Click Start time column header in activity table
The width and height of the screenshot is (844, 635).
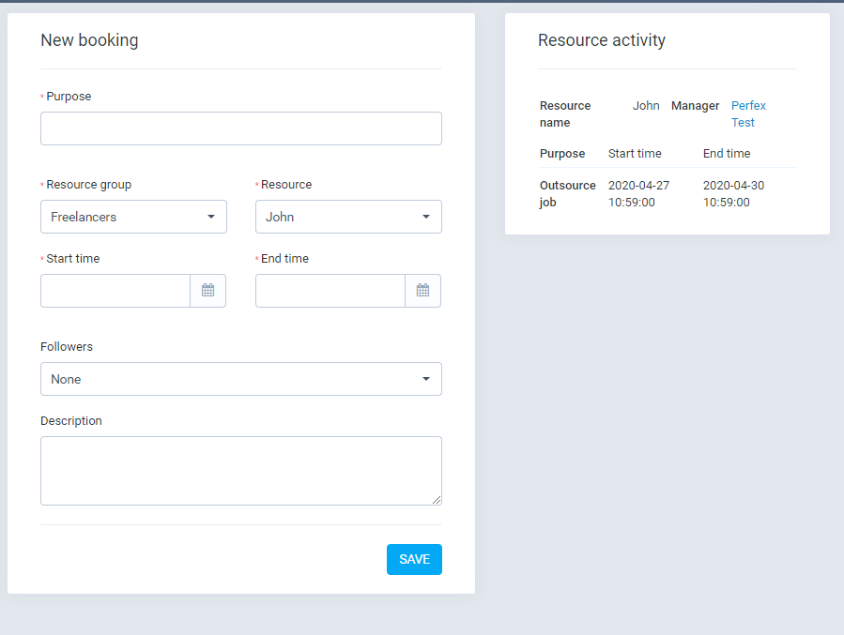click(635, 154)
